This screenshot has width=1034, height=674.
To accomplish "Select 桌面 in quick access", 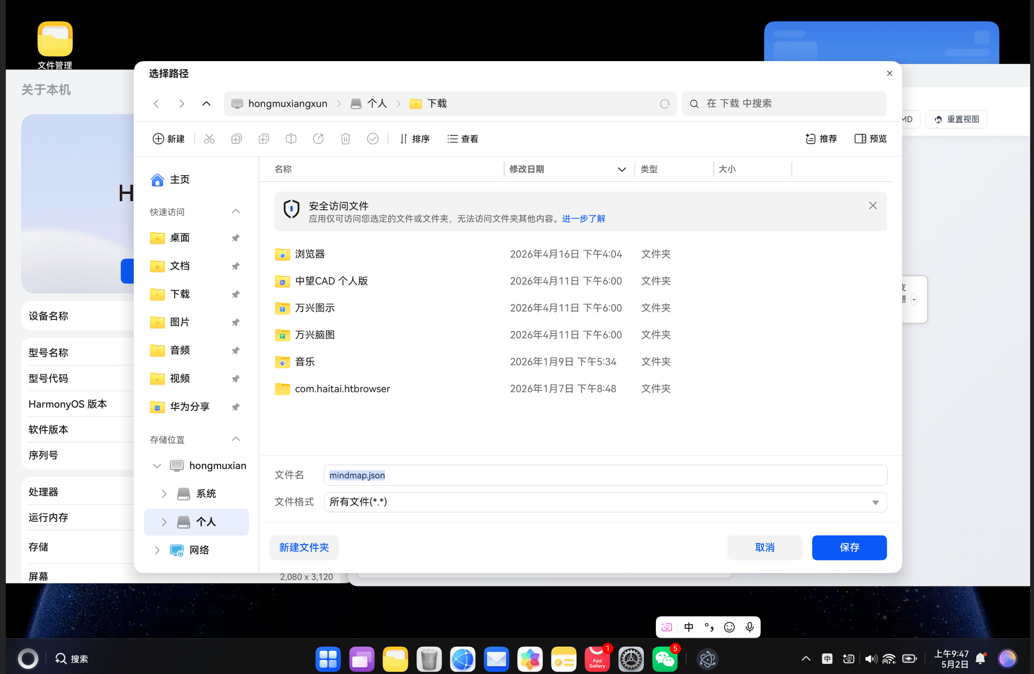I will coord(179,238).
